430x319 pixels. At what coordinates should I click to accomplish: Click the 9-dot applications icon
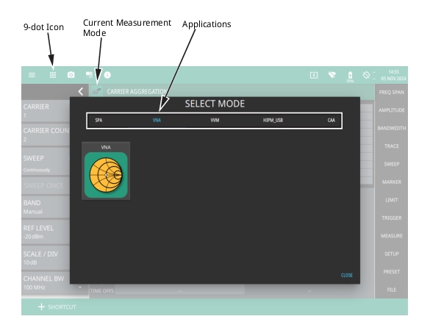pyautogui.click(x=53, y=75)
